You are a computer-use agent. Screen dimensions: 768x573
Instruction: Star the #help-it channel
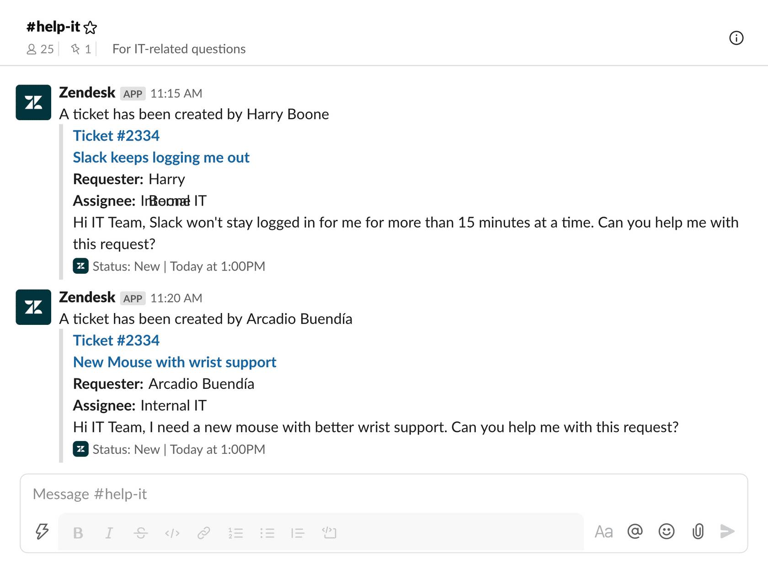(91, 28)
